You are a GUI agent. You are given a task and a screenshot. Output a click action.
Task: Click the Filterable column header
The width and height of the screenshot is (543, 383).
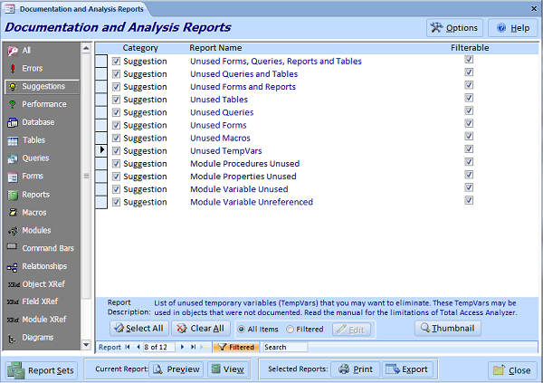pos(470,48)
